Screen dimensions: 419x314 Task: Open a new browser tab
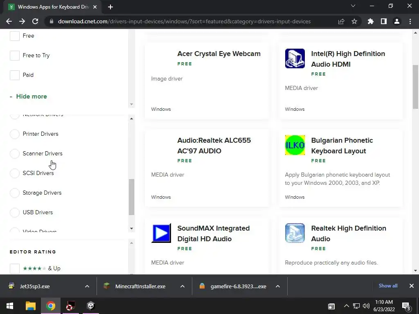(x=110, y=7)
